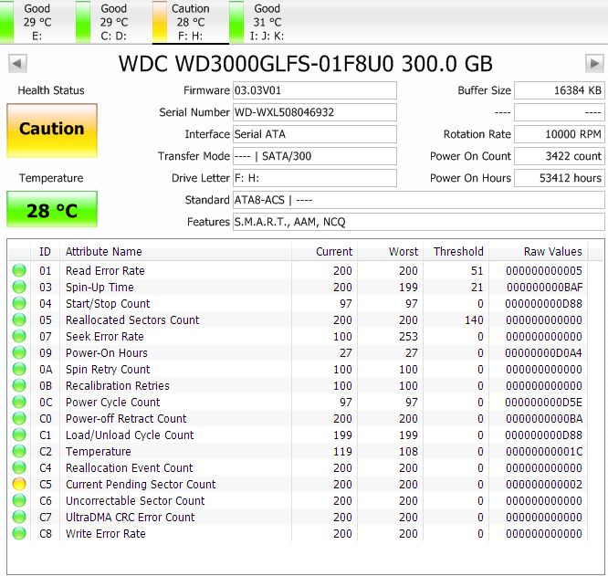Click green status icon for Power-off Retract Count
The height and width of the screenshot is (576, 608).
click(x=19, y=418)
